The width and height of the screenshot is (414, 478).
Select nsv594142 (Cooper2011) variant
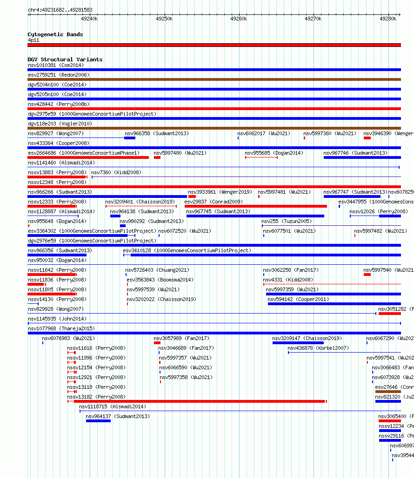point(298,299)
